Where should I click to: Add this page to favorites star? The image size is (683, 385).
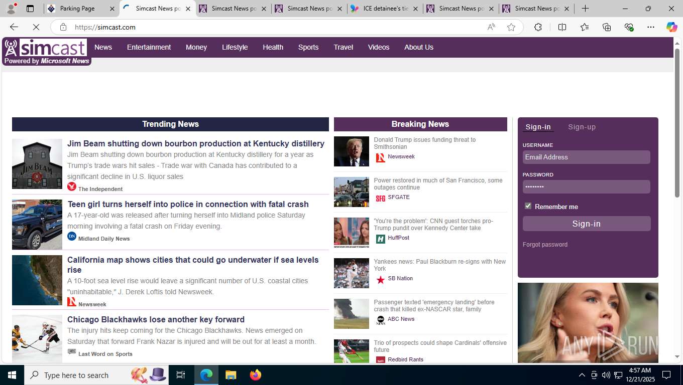511,27
